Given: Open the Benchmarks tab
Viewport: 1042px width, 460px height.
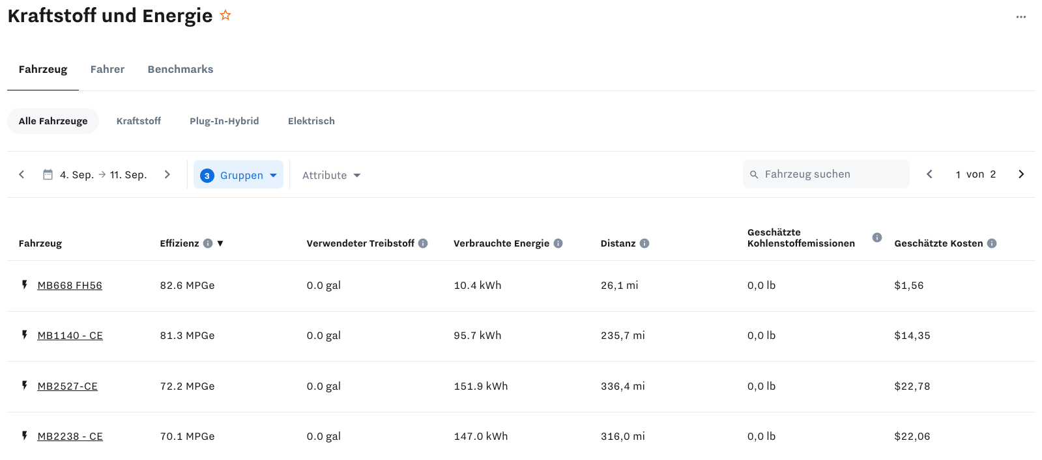Looking at the screenshot, I should 181,69.
